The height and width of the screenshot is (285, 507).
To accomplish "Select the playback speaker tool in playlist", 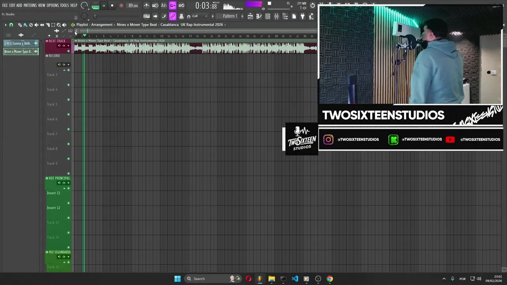I will (64, 25).
